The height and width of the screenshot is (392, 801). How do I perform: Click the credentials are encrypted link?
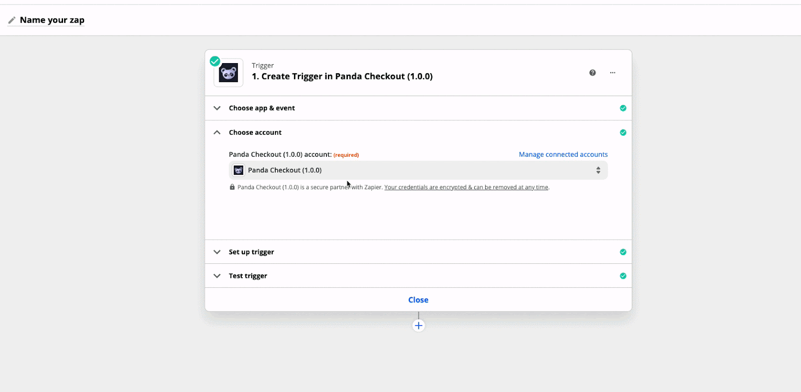[x=466, y=187]
